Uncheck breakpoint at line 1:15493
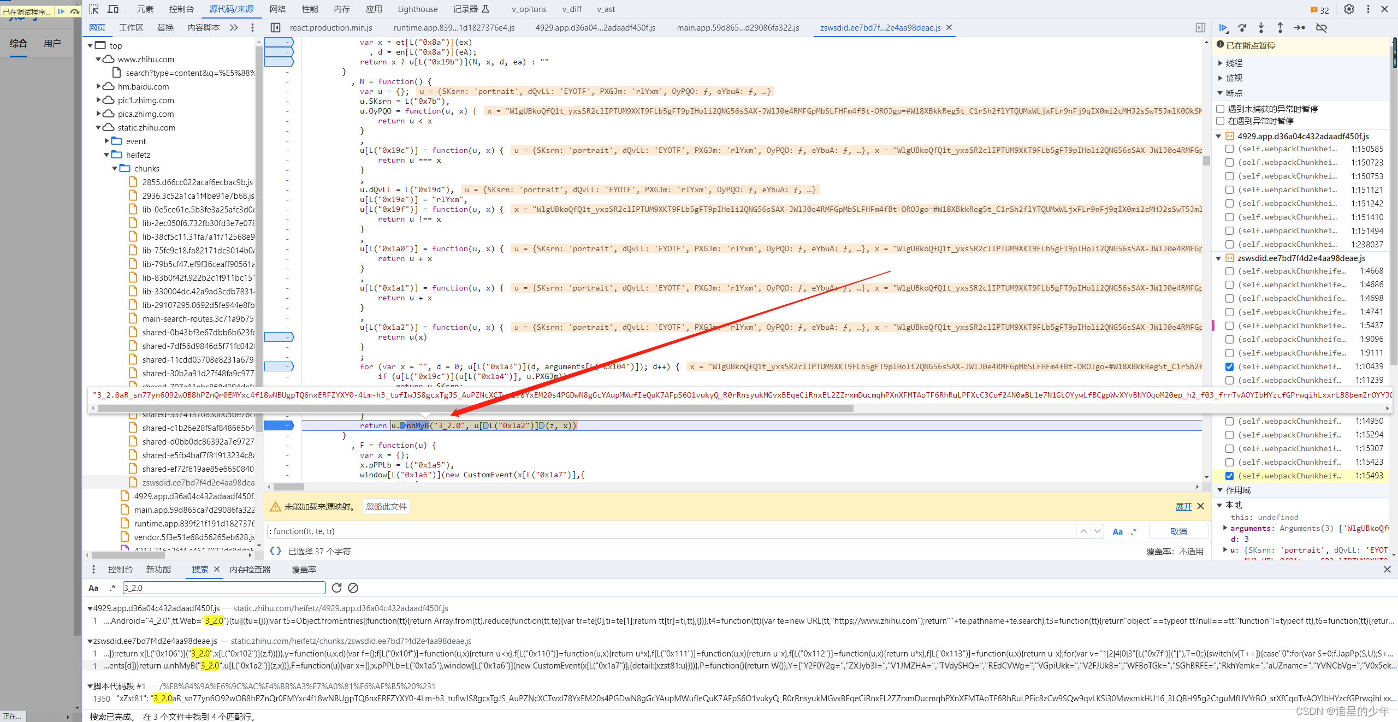The width and height of the screenshot is (1398, 722). (1229, 476)
